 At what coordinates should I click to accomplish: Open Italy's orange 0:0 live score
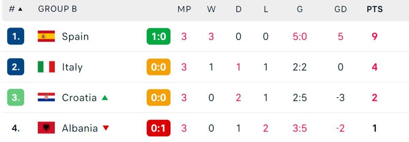click(x=159, y=67)
